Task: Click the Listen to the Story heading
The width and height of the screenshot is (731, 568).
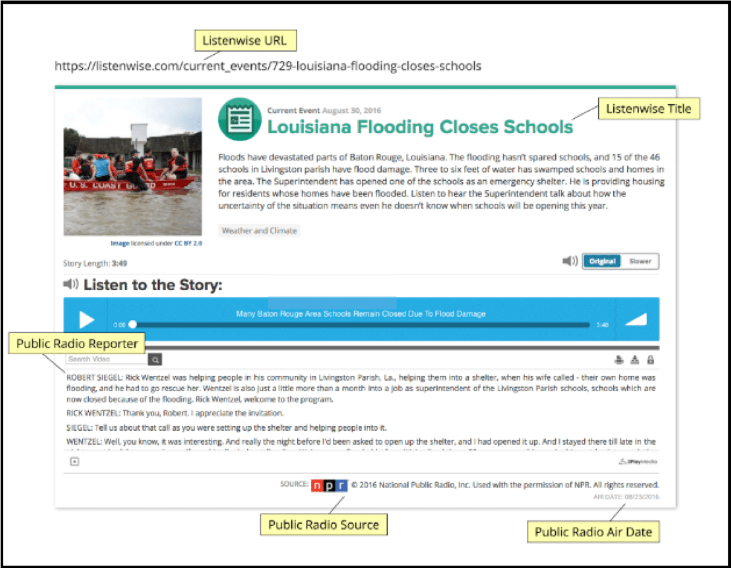Action: 153,285
